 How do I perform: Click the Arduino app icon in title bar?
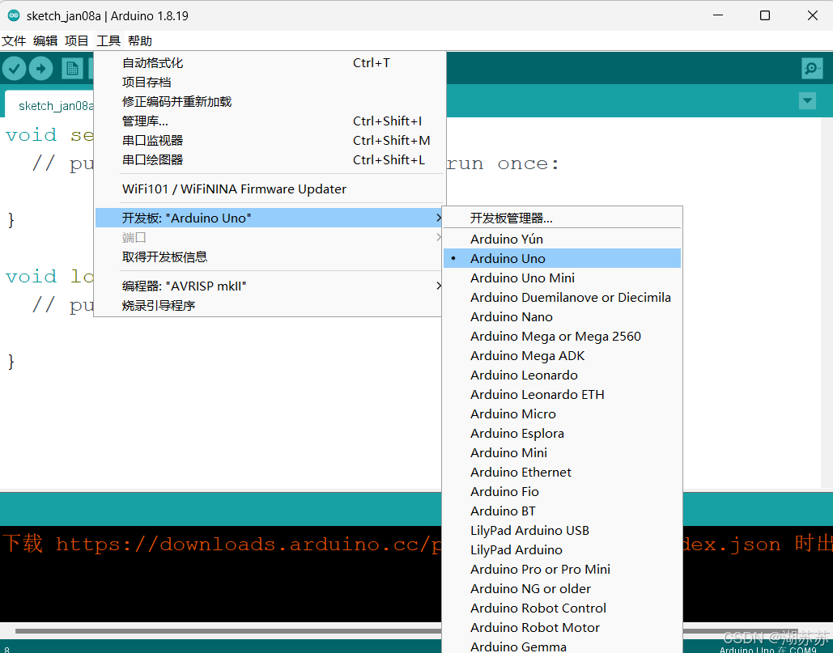[14, 15]
